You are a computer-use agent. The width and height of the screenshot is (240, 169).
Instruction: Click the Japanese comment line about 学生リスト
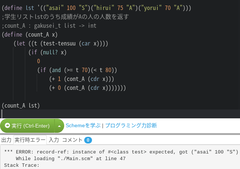pyautogui.click(x=65, y=17)
